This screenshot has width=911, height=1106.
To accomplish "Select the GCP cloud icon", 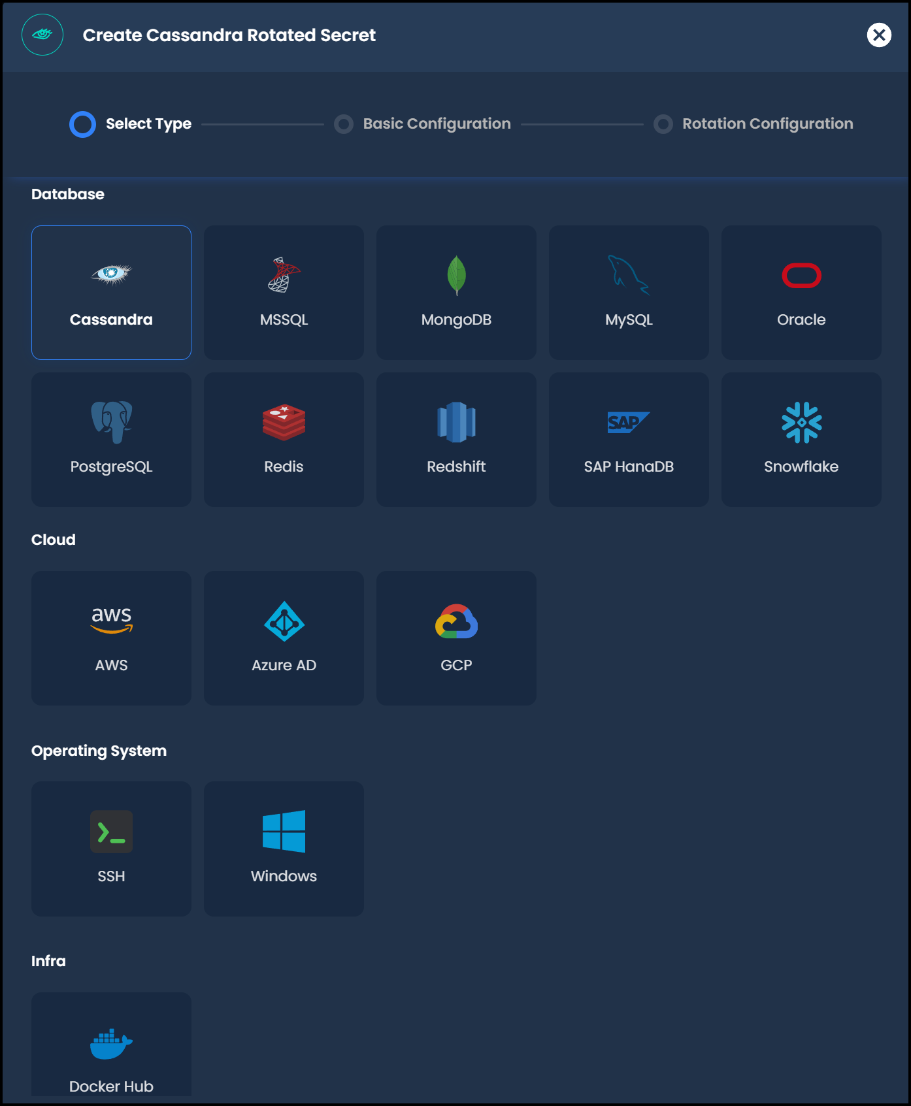I will pos(456,621).
